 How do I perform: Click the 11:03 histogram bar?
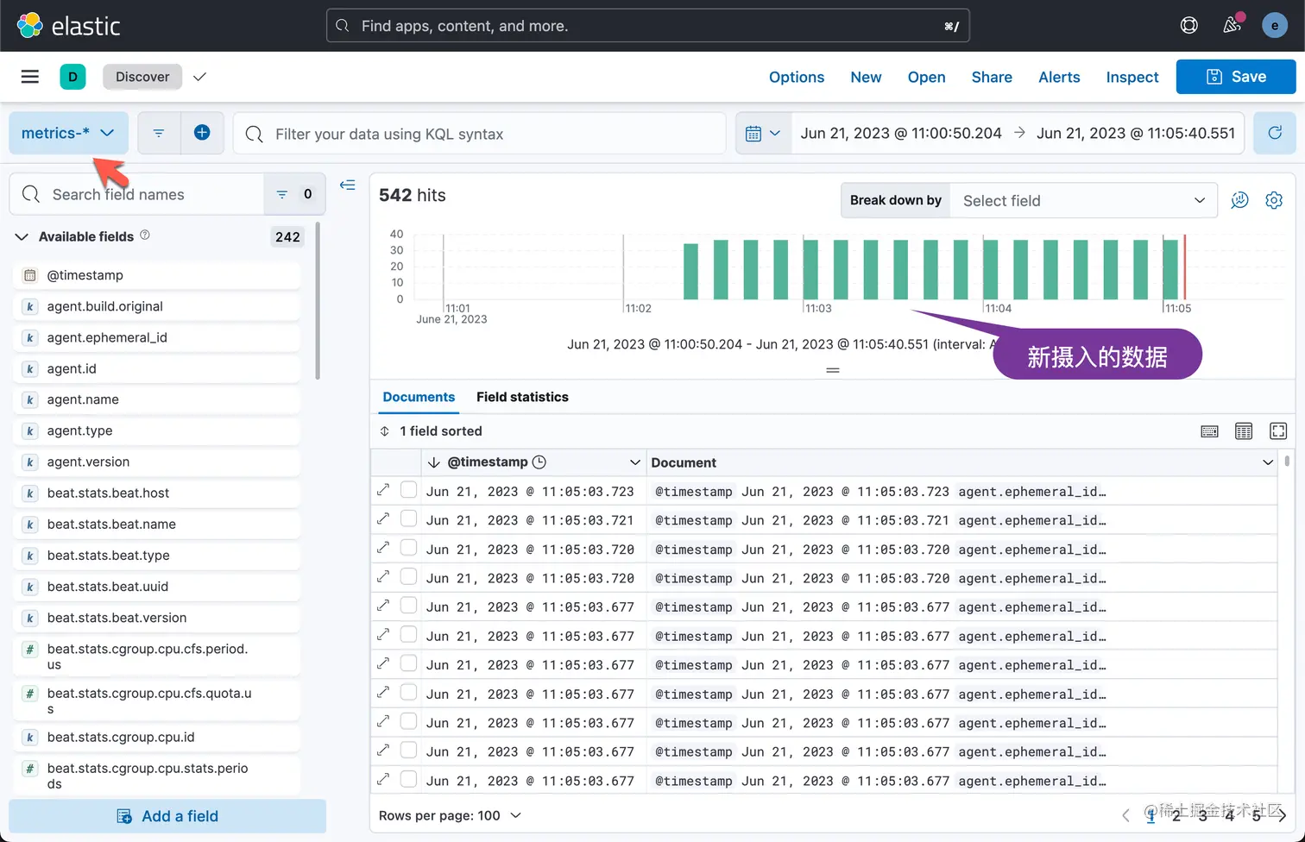(810, 270)
